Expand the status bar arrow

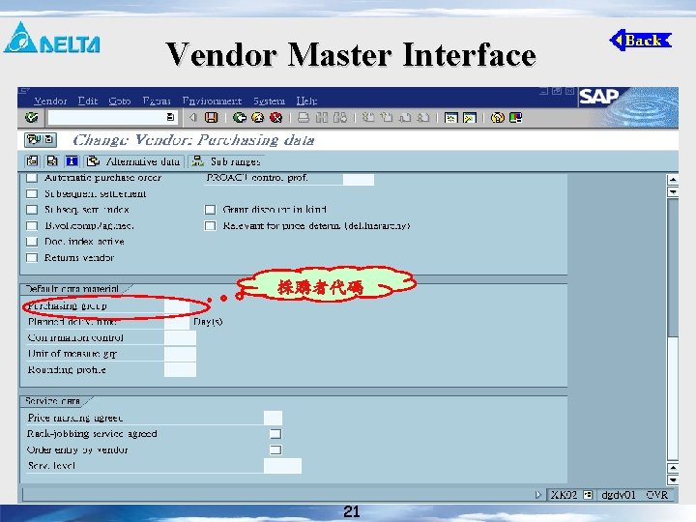(x=538, y=495)
